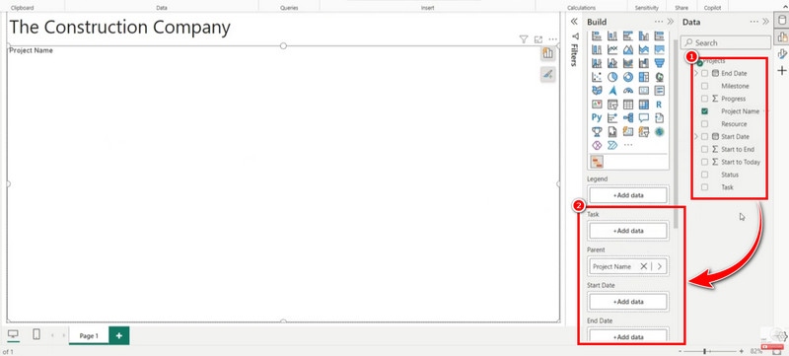Pick the table visual

[x=628, y=105]
